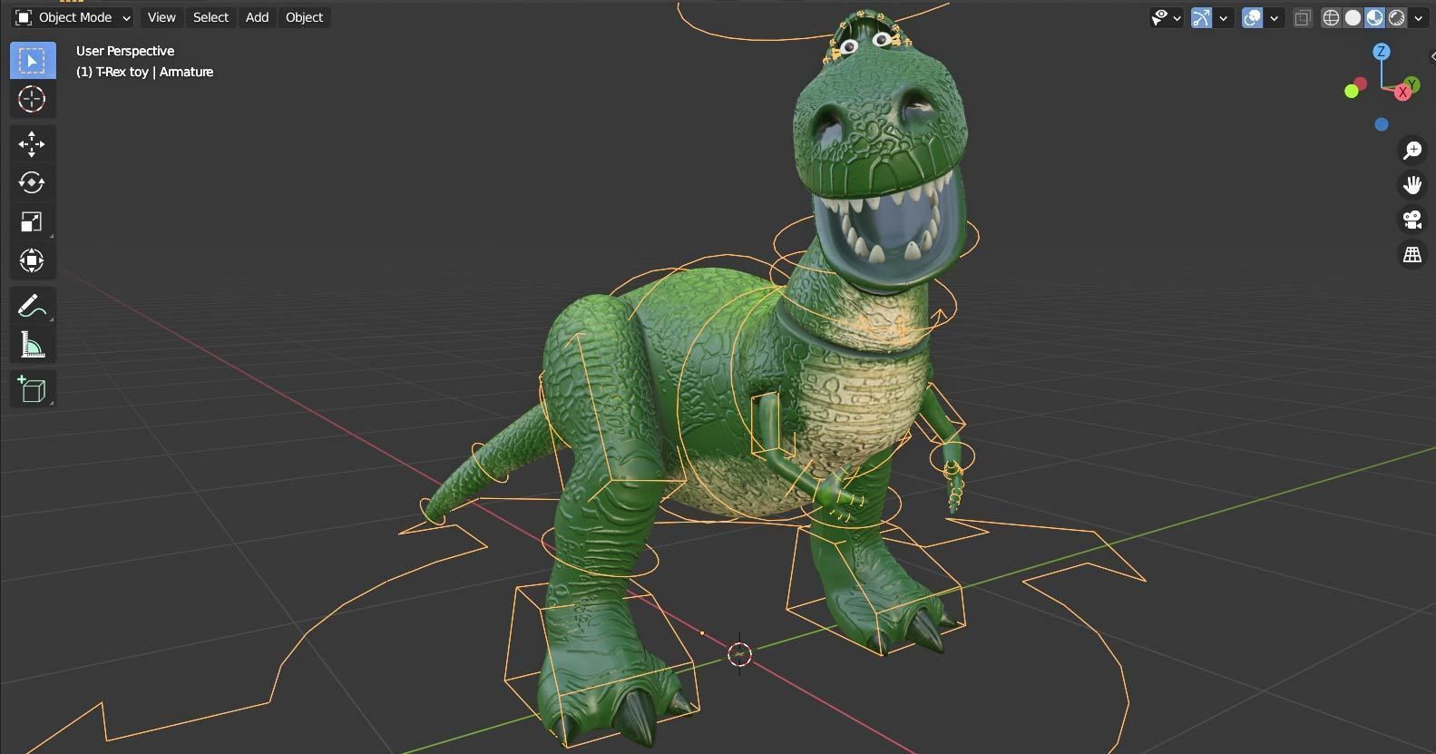Click the '(1) T-Rex toy | Armature' text
1436x754 pixels.
(x=145, y=72)
